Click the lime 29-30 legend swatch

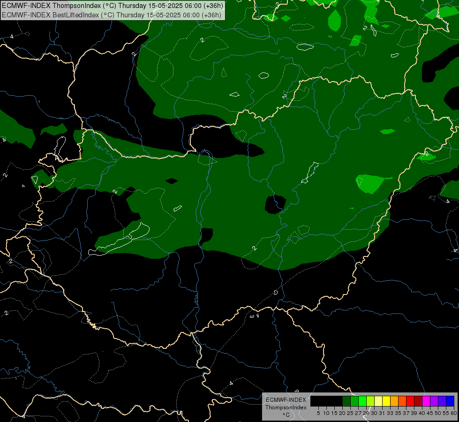click(370, 401)
